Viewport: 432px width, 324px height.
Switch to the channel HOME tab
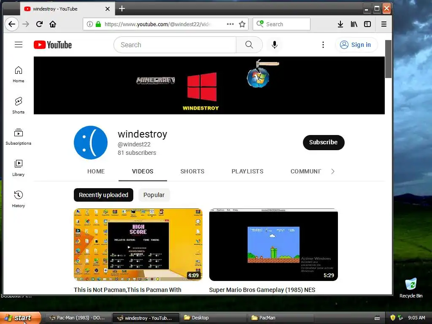click(x=96, y=171)
